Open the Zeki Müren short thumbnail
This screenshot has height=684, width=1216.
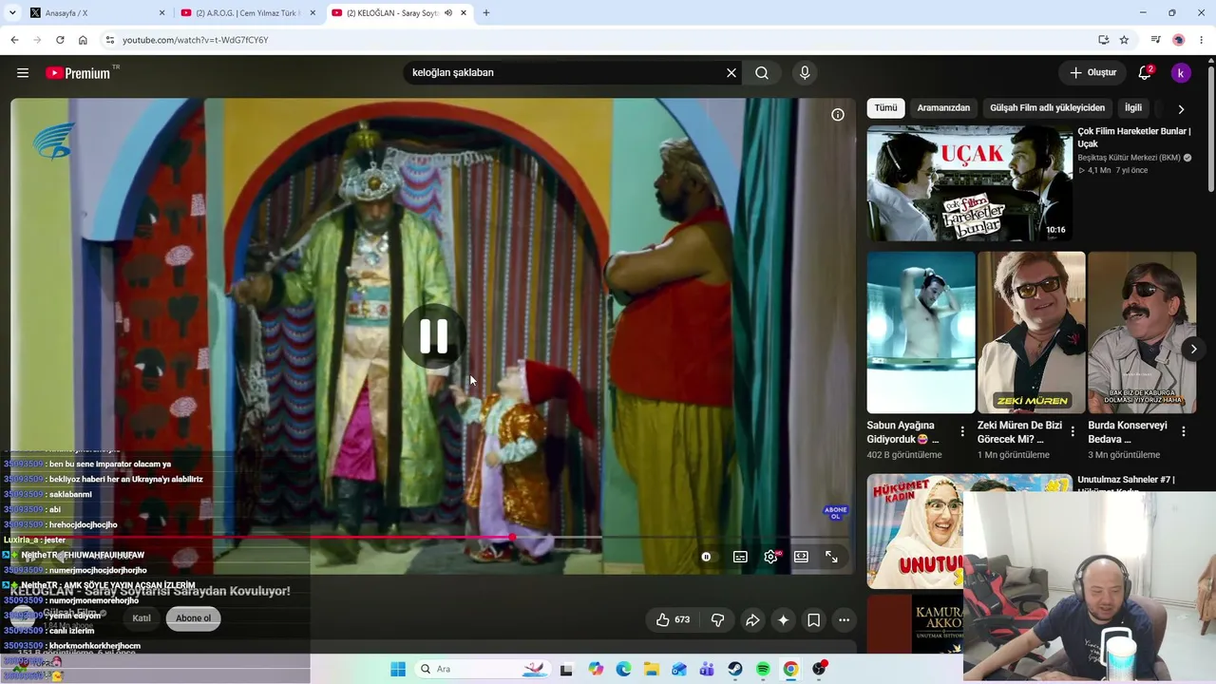(x=1031, y=332)
